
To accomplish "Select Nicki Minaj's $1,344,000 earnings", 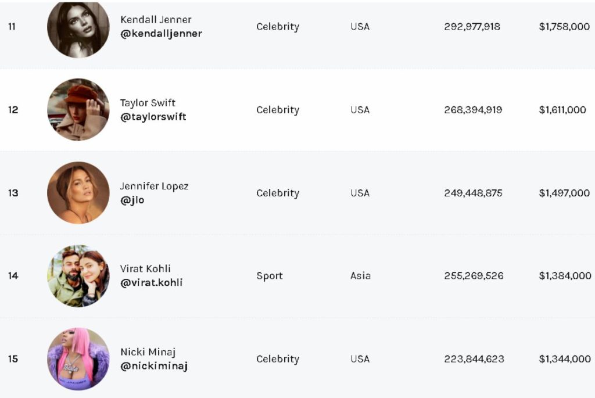I will [565, 359].
